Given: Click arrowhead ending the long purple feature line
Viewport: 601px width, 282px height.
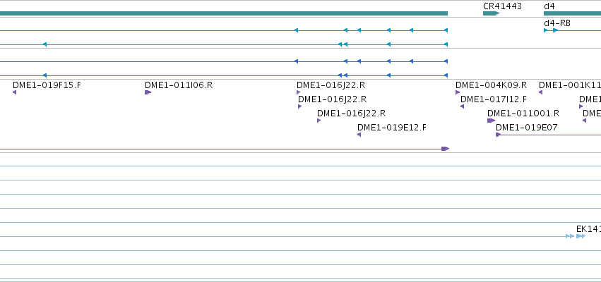Looking at the screenshot, I should coord(446,149).
